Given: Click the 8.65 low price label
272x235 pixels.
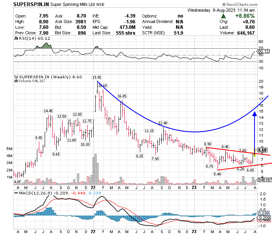Looking at the screenshot, I should 56,154.
